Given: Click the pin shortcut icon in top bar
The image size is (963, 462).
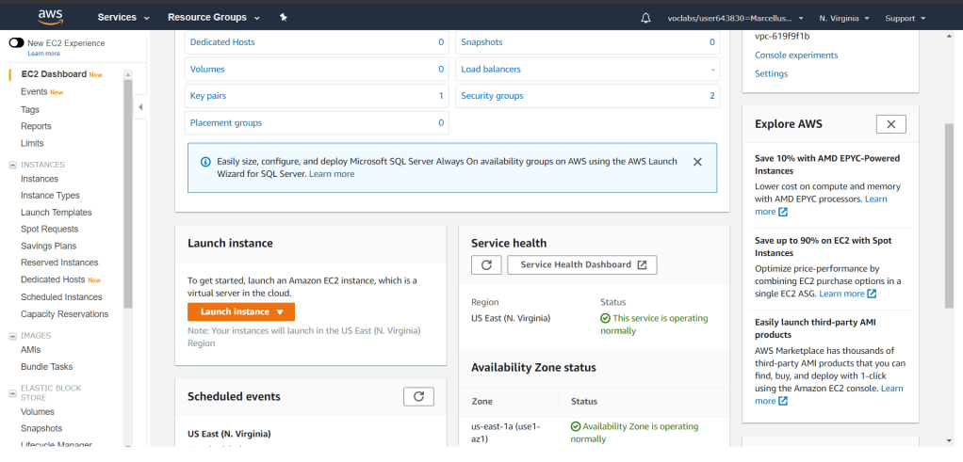Looking at the screenshot, I should [284, 18].
